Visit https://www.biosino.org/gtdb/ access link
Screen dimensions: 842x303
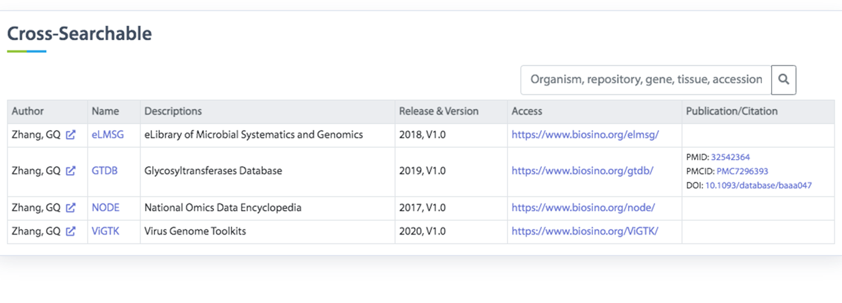pos(582,171)
